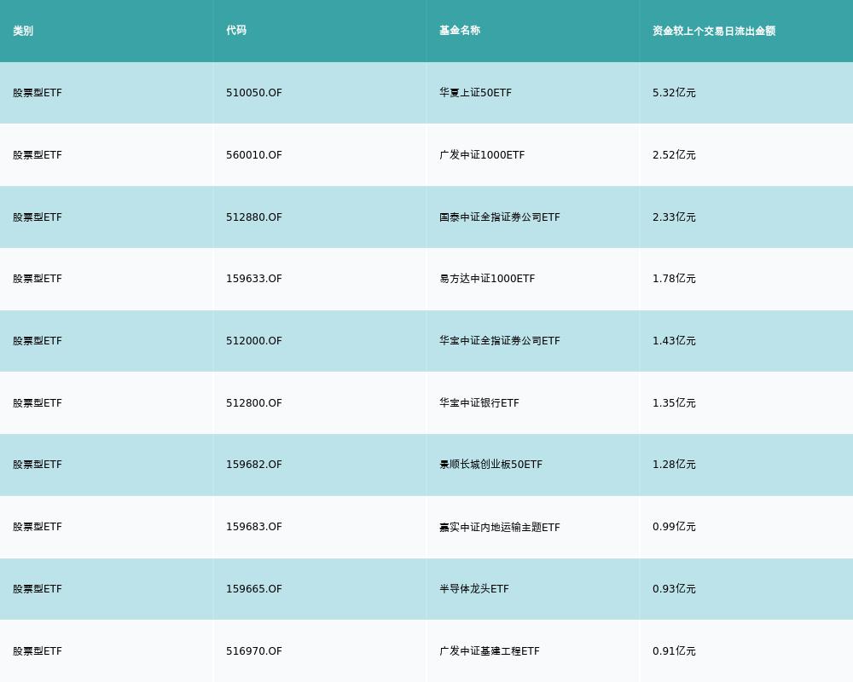Click 股票型ETF in the 510050.OF row

38,93
